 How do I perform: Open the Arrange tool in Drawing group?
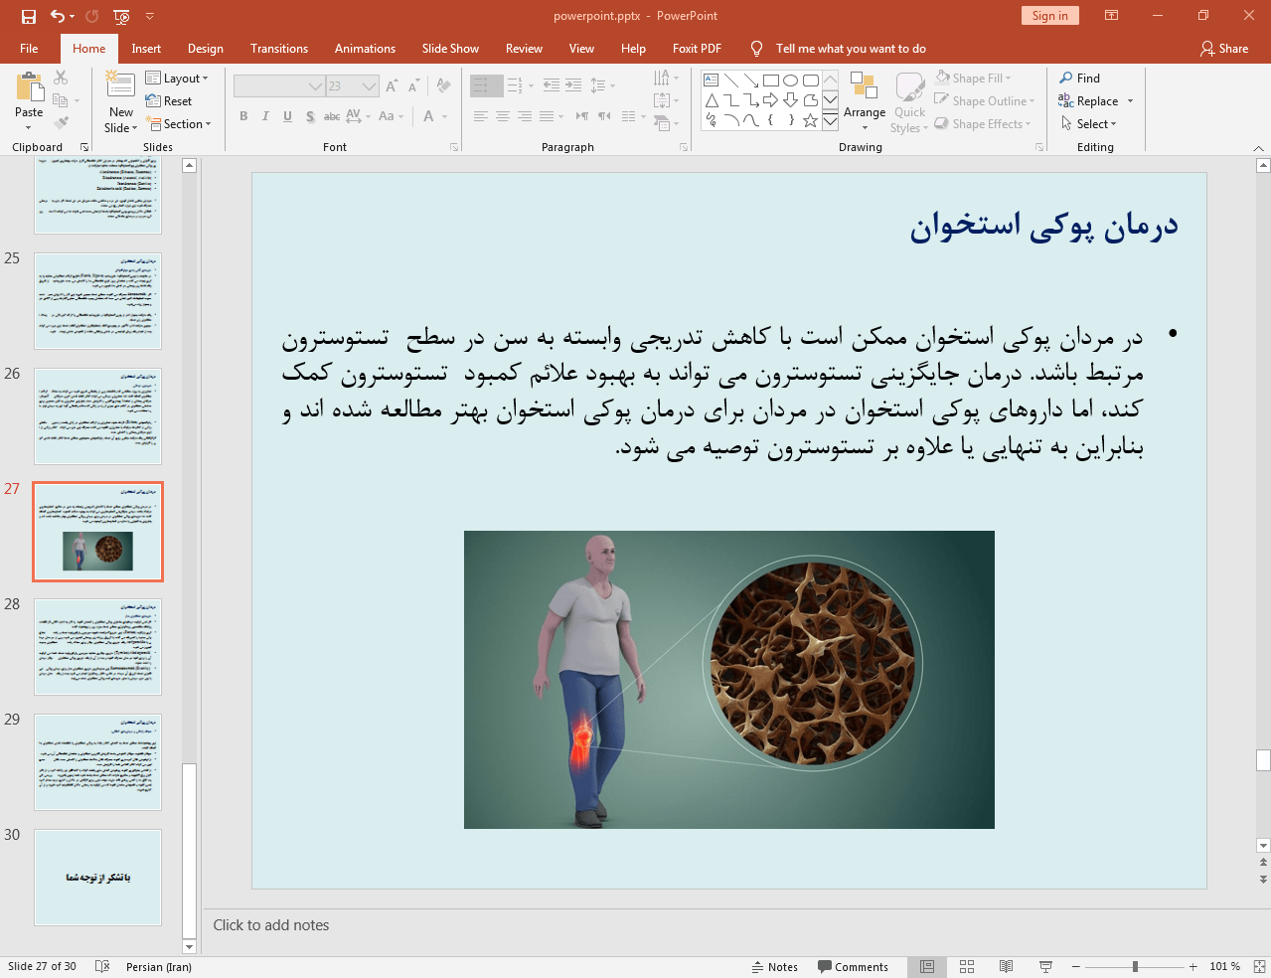(x=865, y=101)
